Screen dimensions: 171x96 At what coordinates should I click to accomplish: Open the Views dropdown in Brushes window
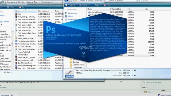(84, 5)
